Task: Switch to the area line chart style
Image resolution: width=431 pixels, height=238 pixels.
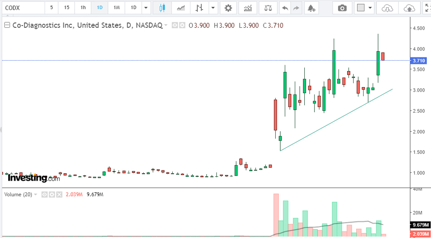Action: 180,8
